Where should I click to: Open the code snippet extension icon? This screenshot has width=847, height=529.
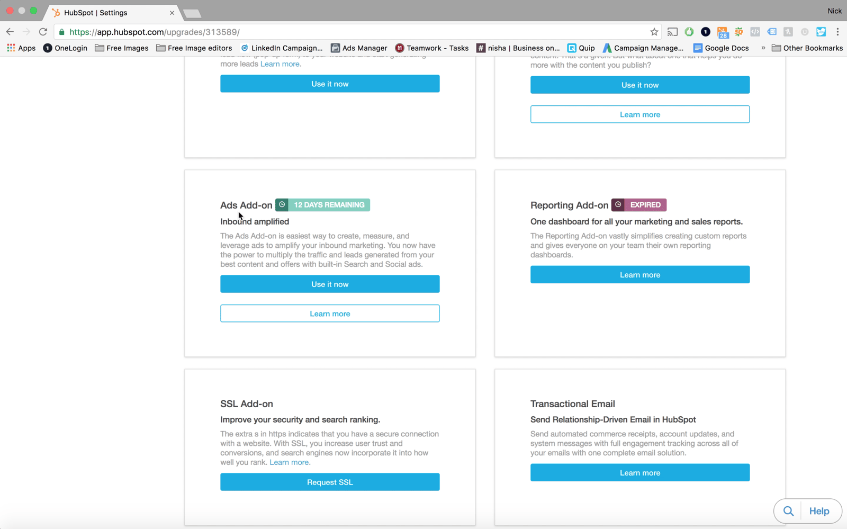point(755,32)
